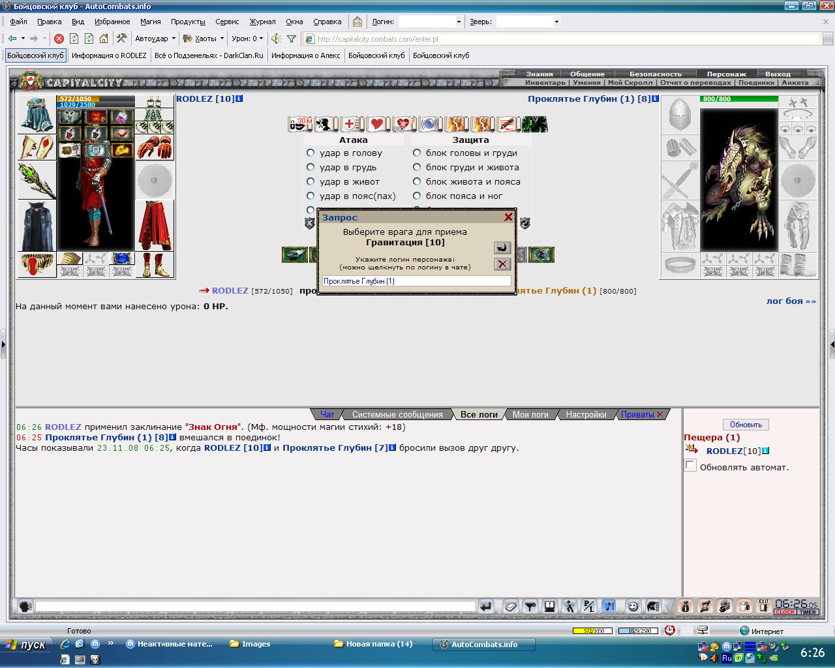
Task: Click the home icon in the toolbar
Action: [104, 38]
